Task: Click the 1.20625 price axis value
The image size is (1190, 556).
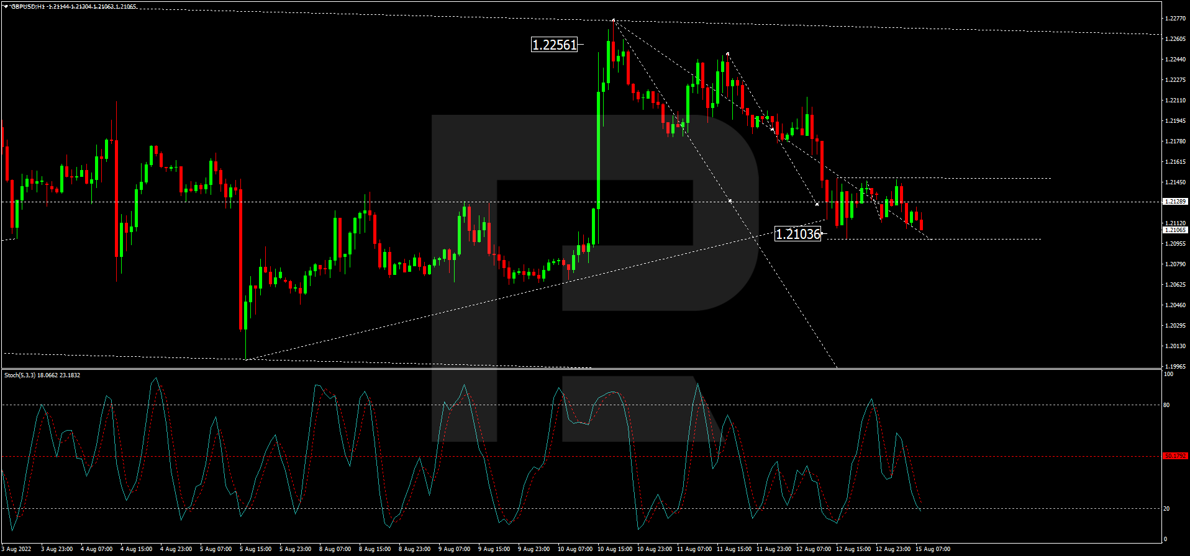Action: tap(1176, 285)
